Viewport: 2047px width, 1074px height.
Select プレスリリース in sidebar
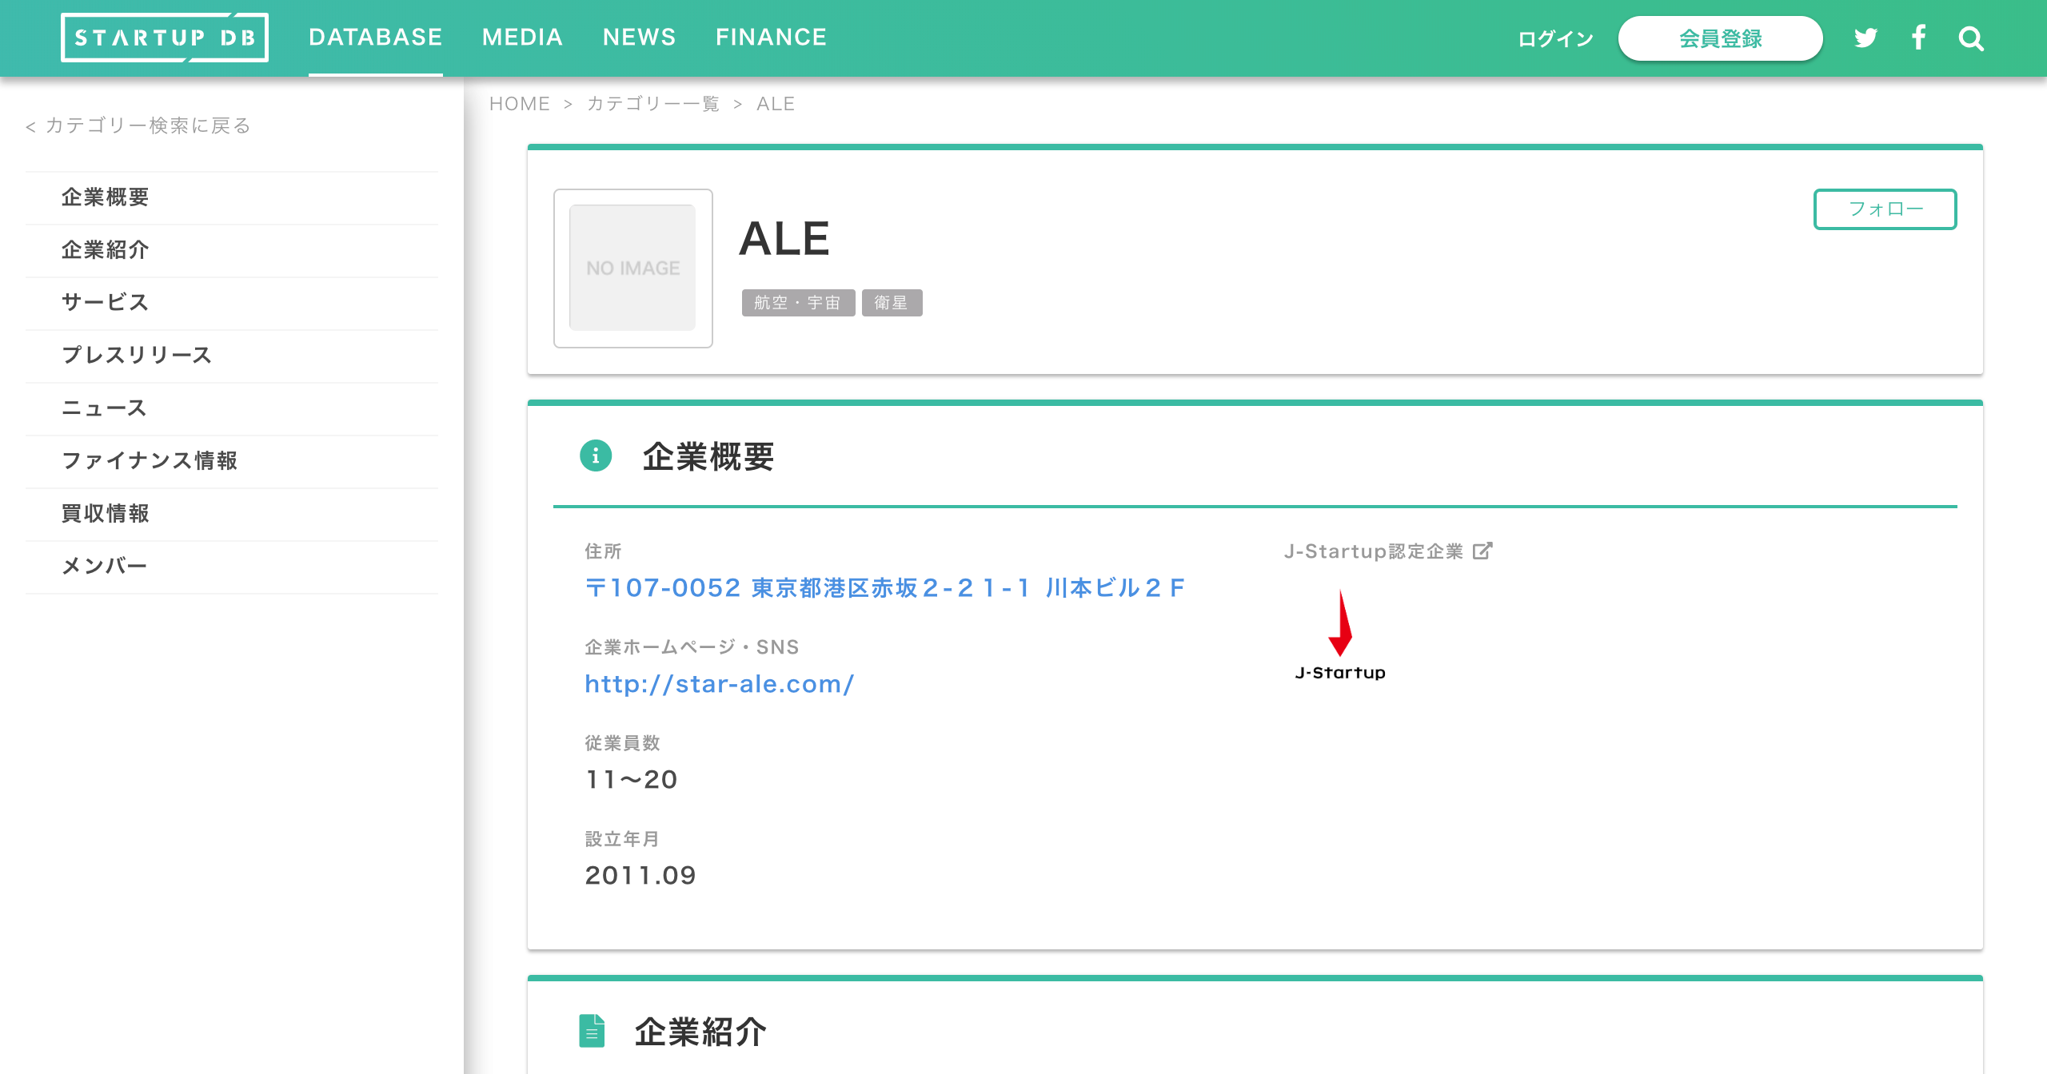[137, 355]
